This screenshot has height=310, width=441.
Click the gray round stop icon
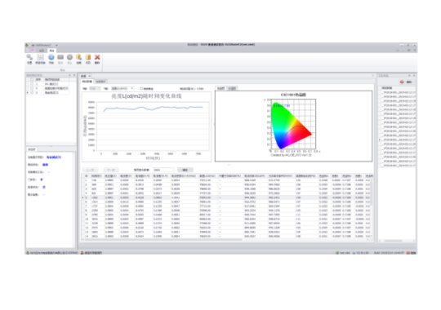(69, 57)
